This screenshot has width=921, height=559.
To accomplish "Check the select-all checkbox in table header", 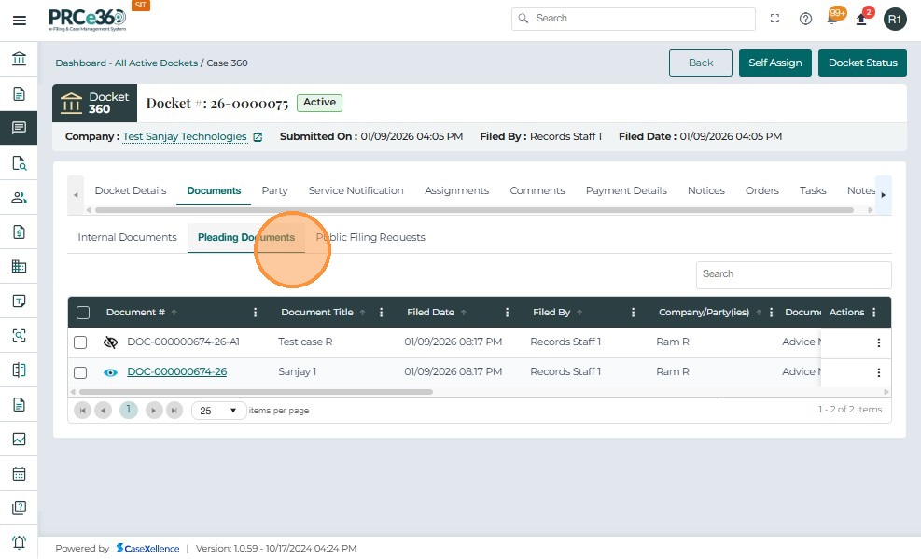I will tap(83, 313).
